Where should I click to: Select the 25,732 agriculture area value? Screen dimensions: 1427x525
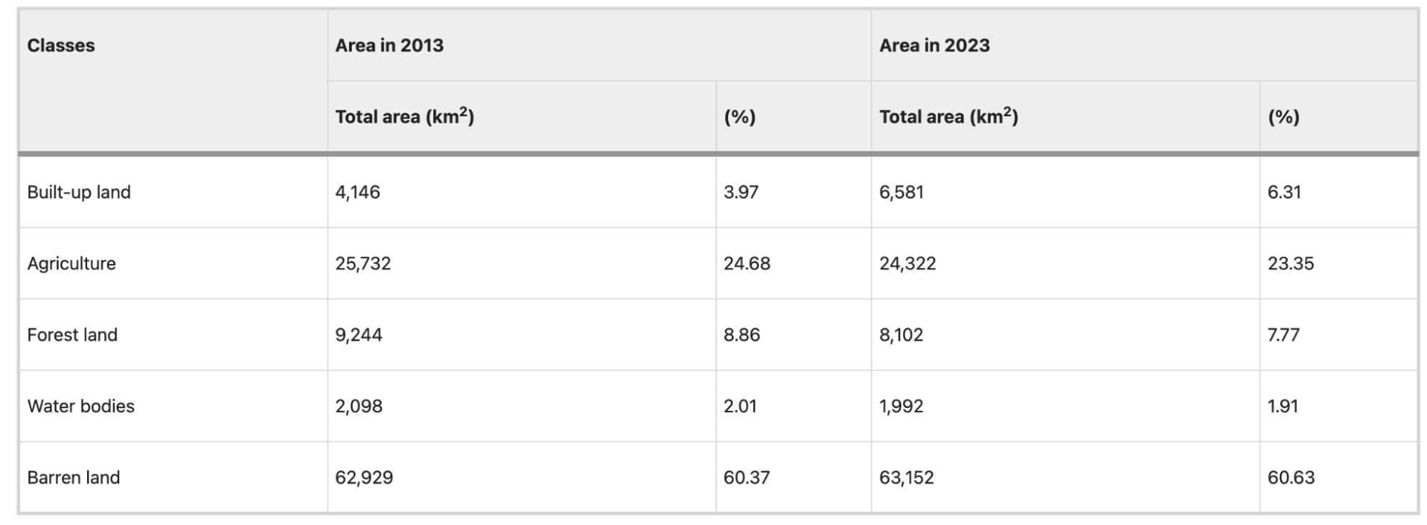pos(363,264)
